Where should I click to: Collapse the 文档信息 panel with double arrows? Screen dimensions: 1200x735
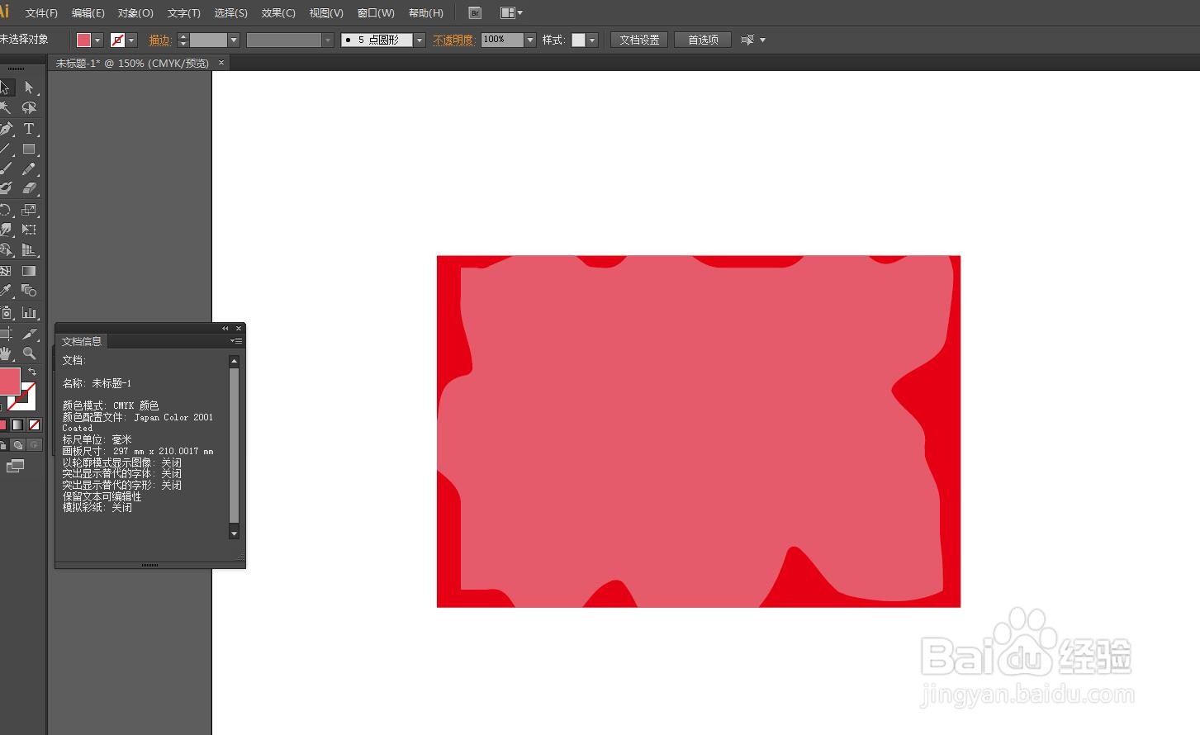225,329
